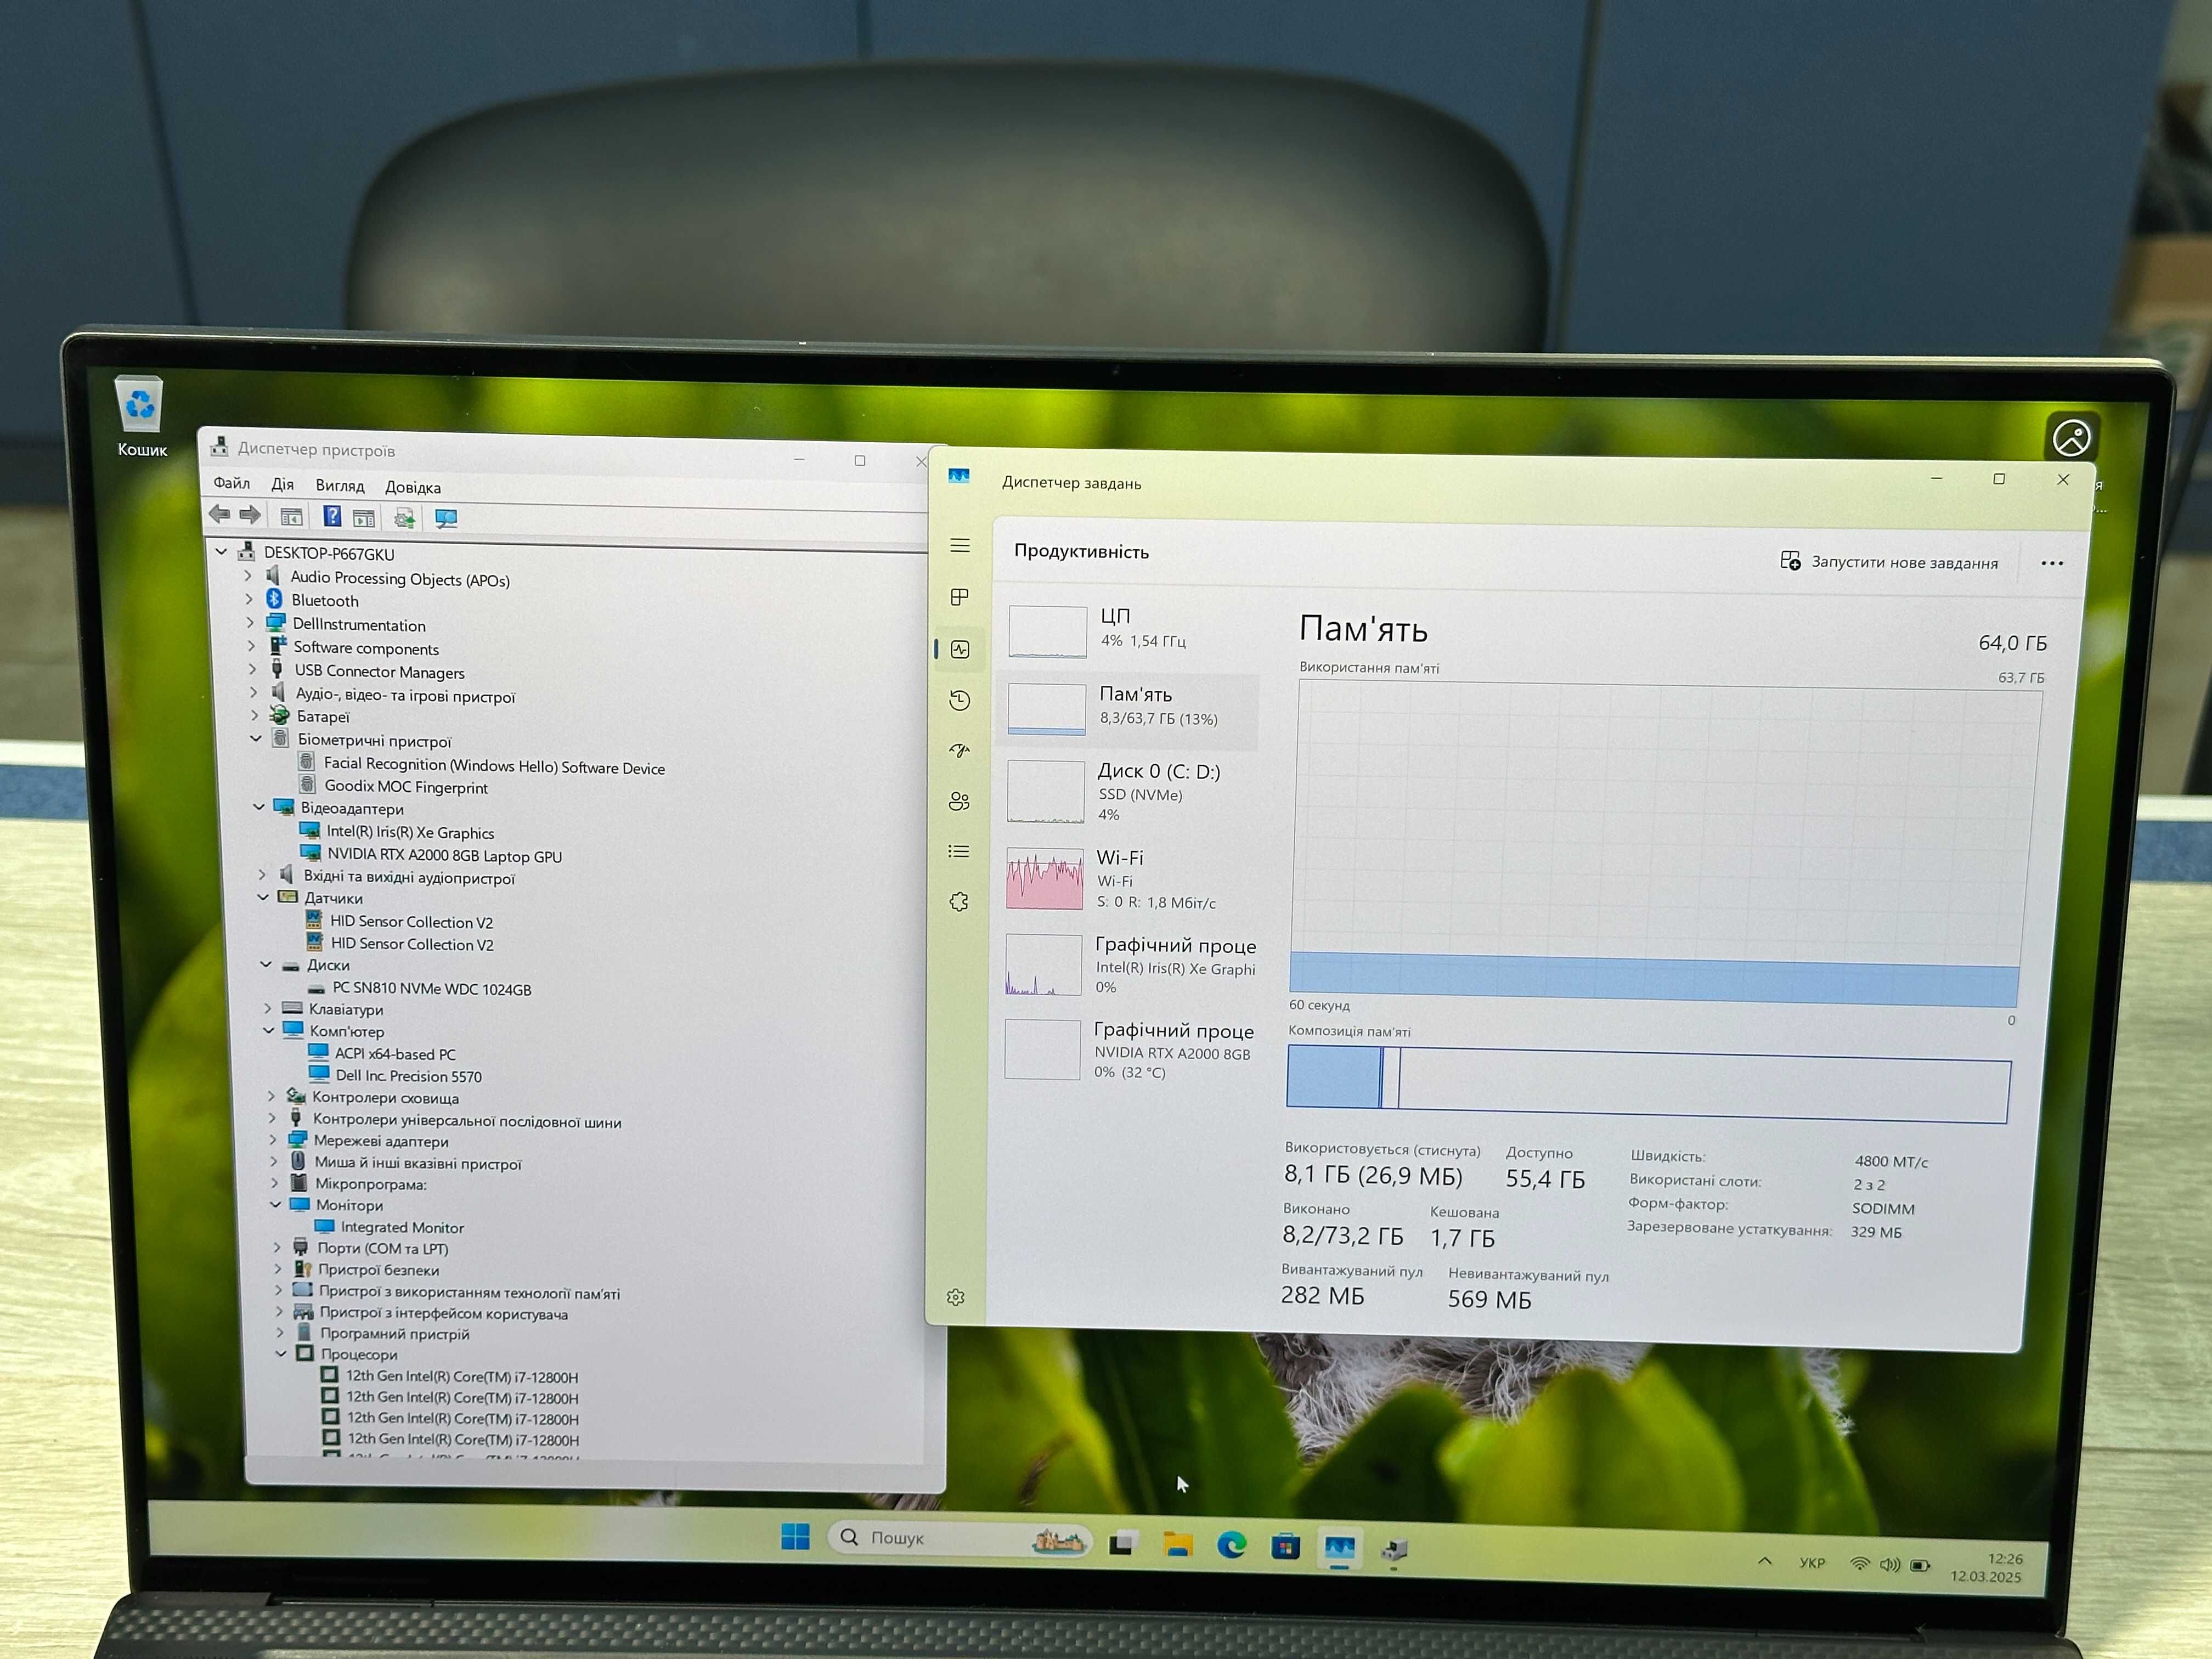Select PC SN810 NVMe WDC 1024GB disk
Screen dimensions: 2212x1659
[x=431, y=988]
